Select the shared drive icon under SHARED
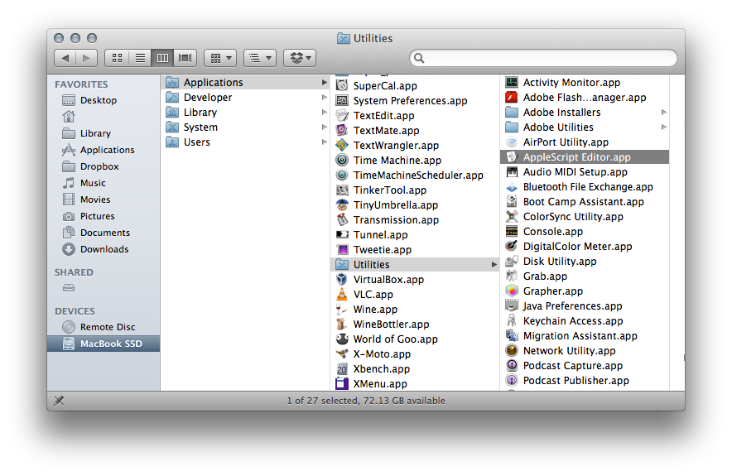This screenshot has width=732, height=476. pyautogui.click(x=69, y=288)
